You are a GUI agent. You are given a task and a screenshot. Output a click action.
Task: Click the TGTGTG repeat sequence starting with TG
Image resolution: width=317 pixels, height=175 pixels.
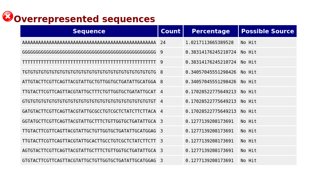tap(89, 72)
